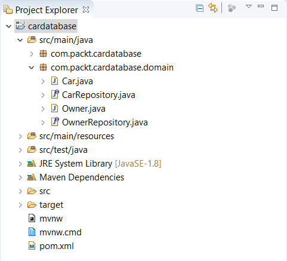This screenshot has width=287, height=261.
Task: Click the grayed-out working set icon
Action: pos(232,8)
